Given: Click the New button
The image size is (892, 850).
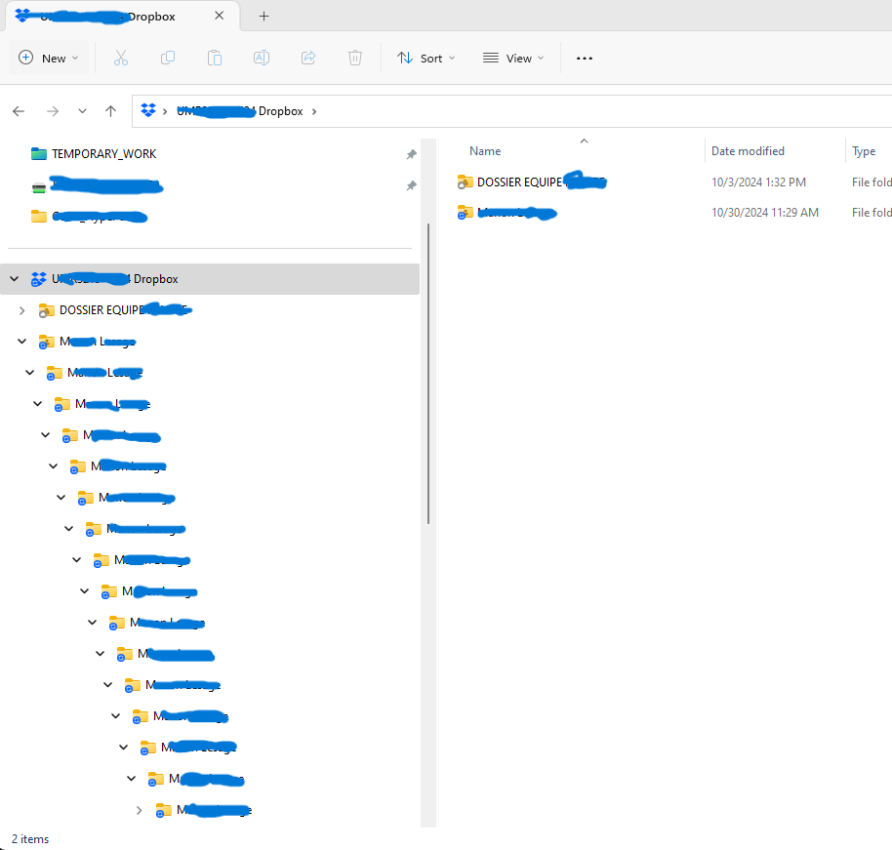Looking at the screenshot, I should point(49,58).
